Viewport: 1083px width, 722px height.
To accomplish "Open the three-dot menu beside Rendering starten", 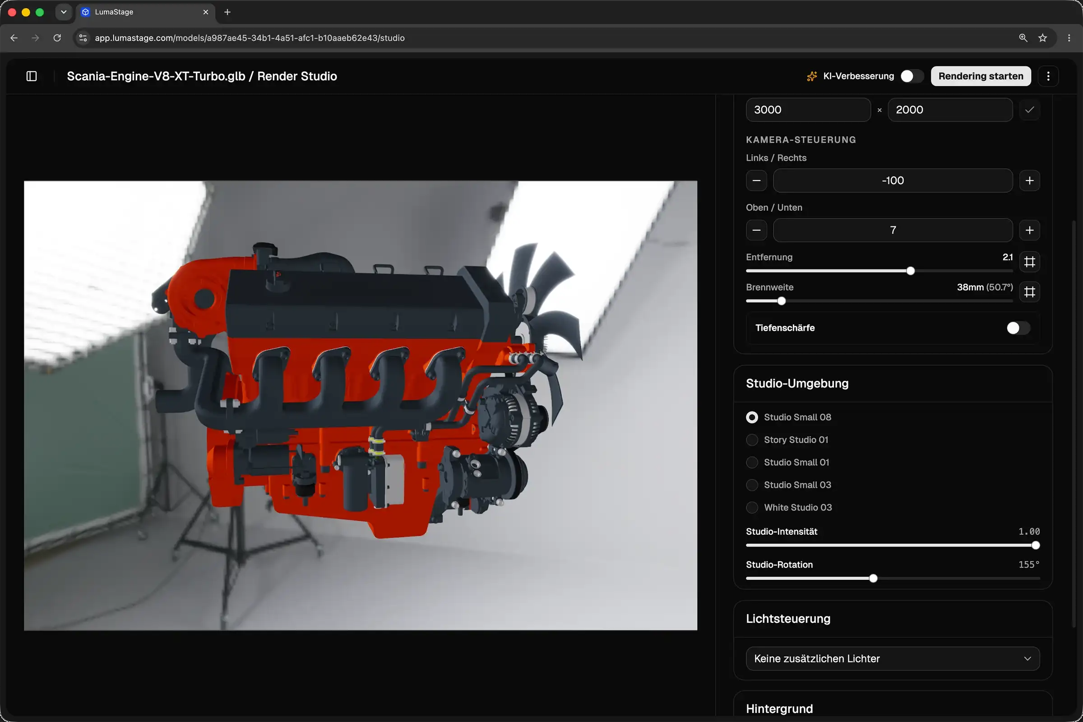I will click(x=1048, y=76).
